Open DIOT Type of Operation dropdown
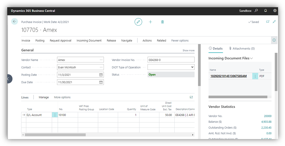 [171, 67]
